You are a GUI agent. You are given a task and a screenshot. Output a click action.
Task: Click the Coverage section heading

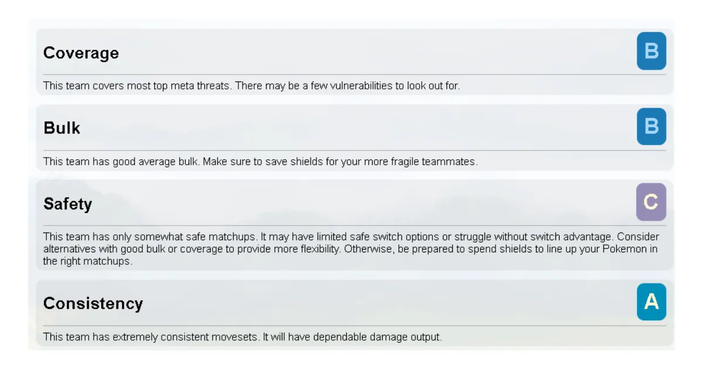click(x=81, y=53)
